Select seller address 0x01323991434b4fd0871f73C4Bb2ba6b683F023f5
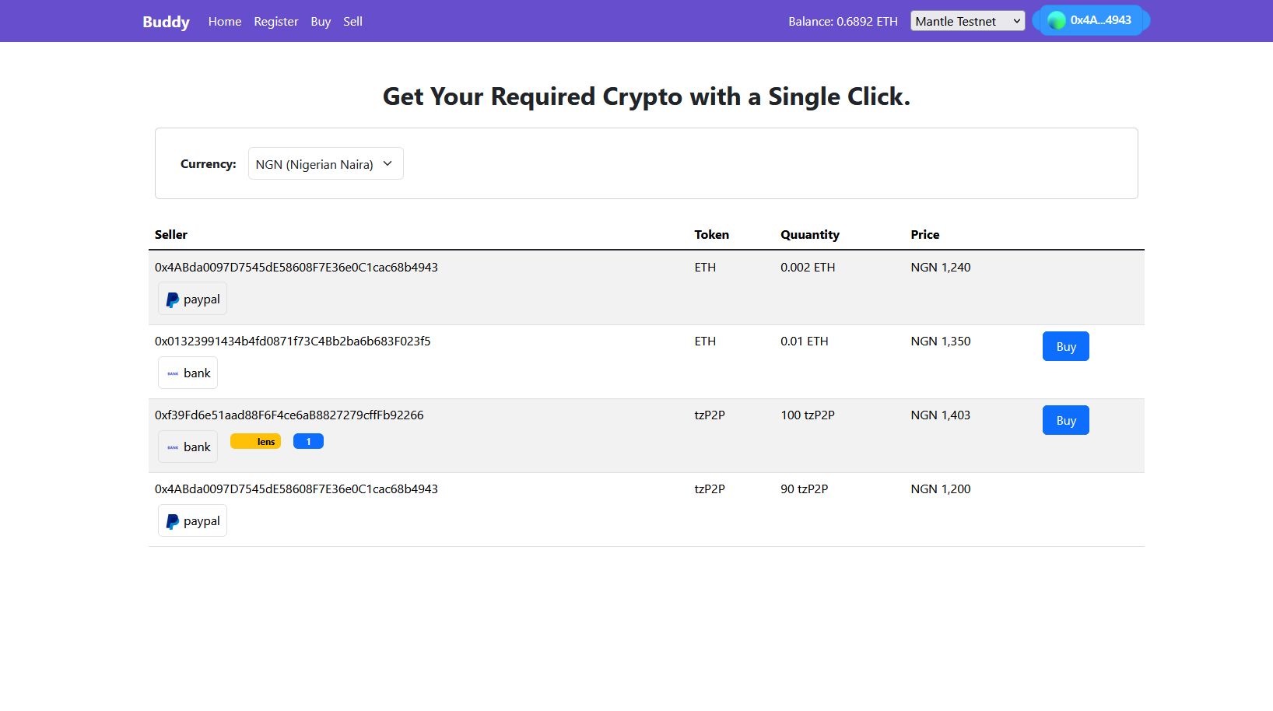1273x711 pixels. [293, 341]
